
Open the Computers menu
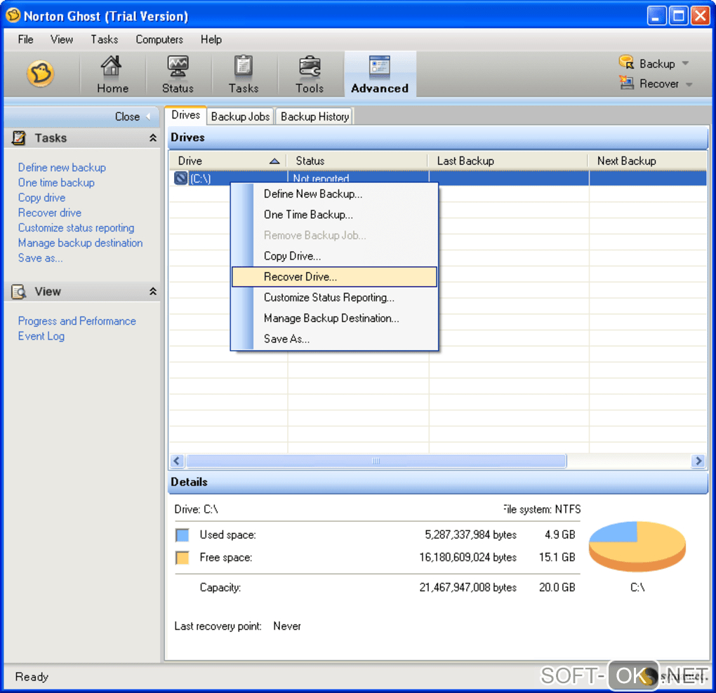[159, 40]
